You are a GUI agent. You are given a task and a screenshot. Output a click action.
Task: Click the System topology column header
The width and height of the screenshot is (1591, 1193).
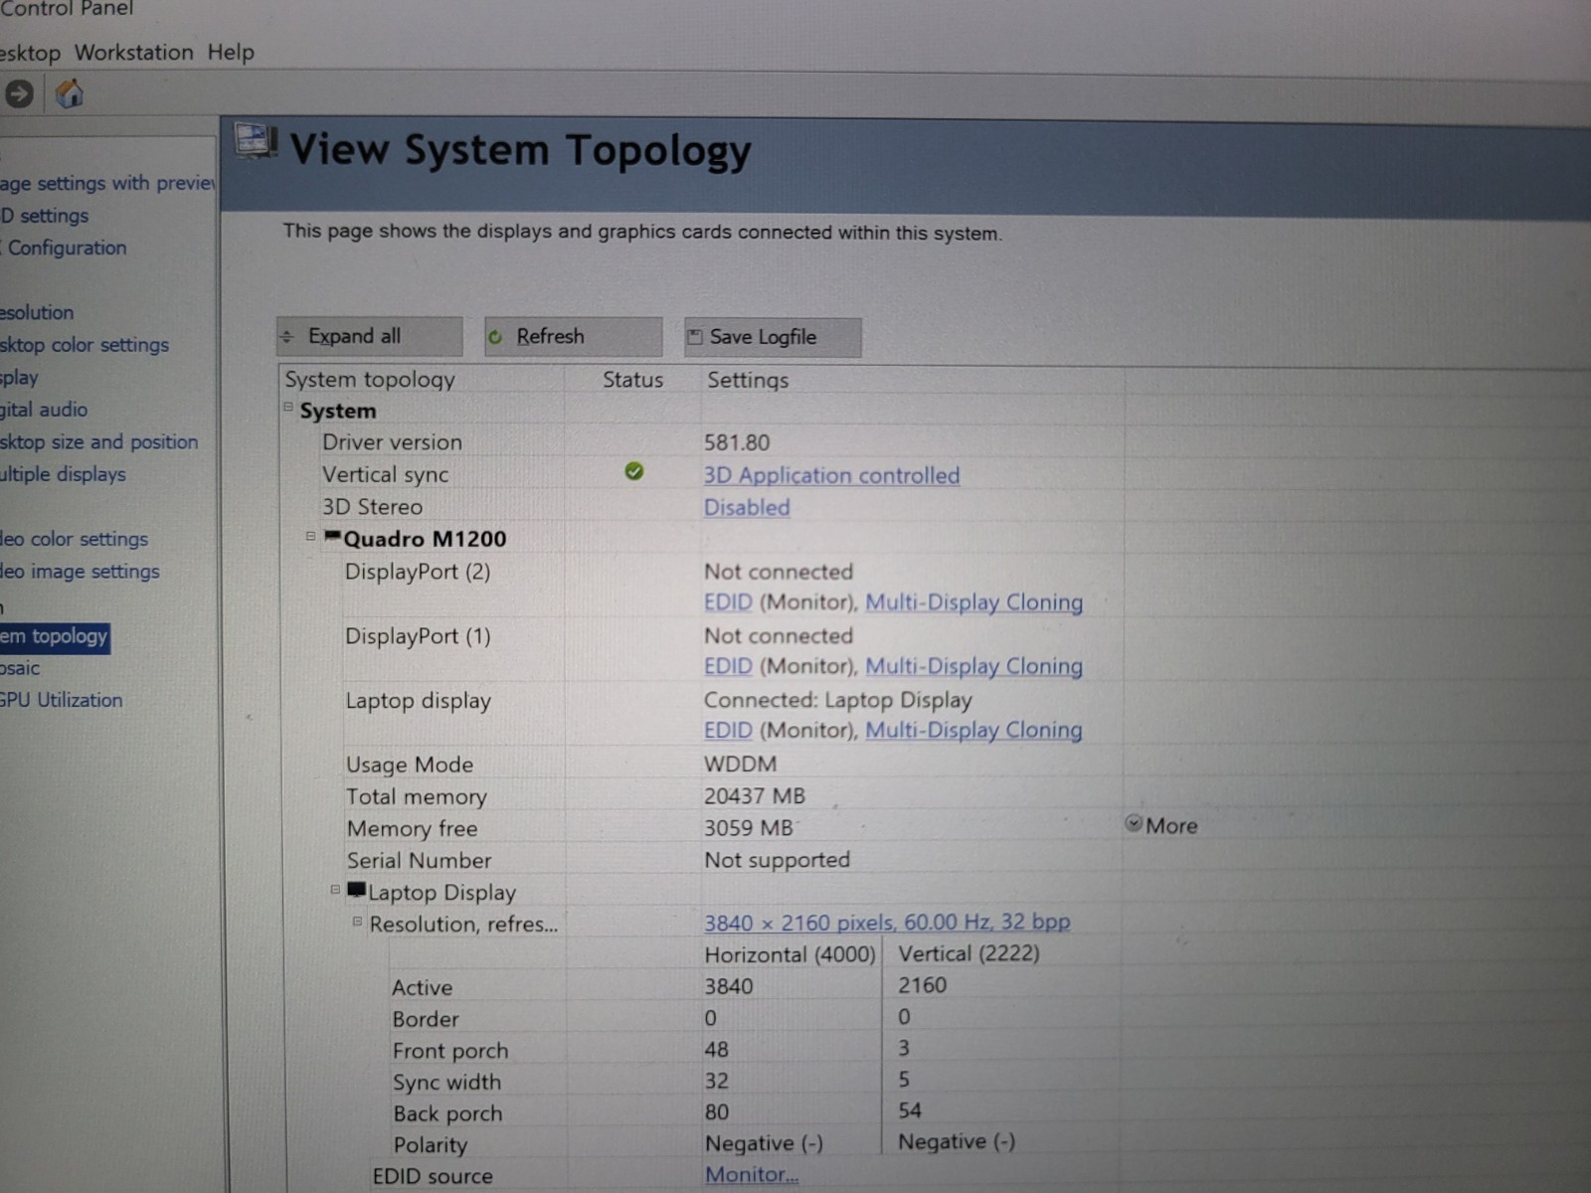coord(370,379)
